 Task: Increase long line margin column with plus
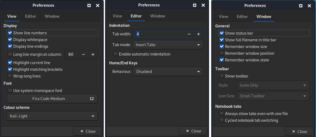93,54
